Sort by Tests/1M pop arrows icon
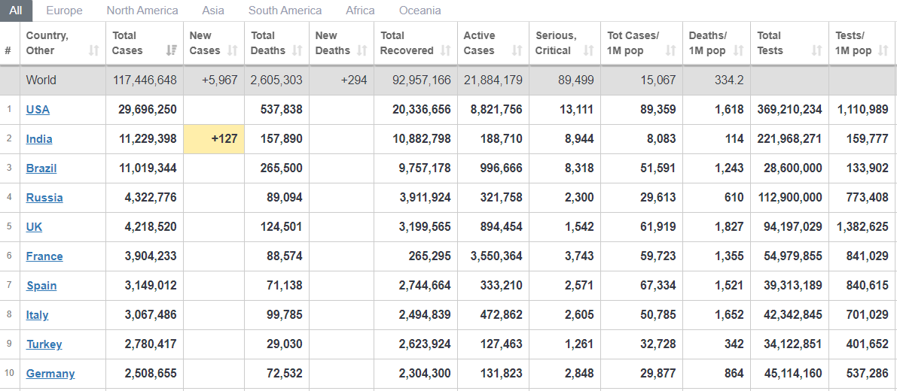Viewport: 897px width, 391px height. coord(883,51)
